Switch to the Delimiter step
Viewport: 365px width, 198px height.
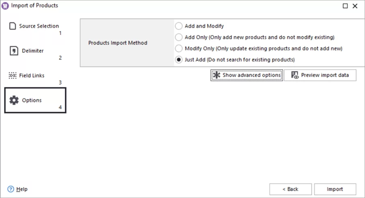point(33,51)
